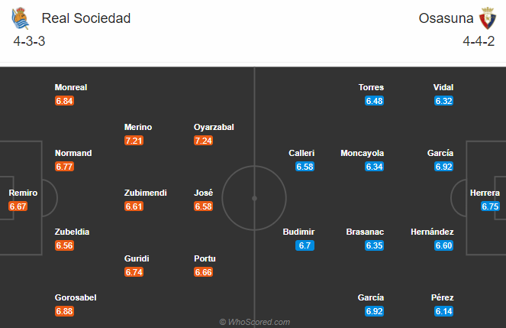Click player name Calleri
The height and width of the screenshot is (328, 506).
coord(301,153)
